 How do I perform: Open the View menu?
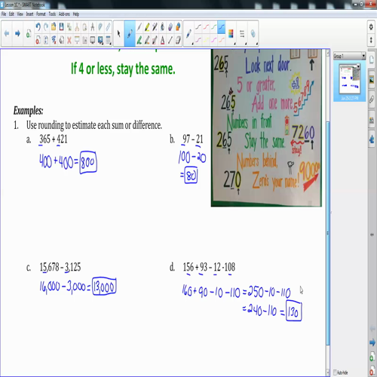20,14
